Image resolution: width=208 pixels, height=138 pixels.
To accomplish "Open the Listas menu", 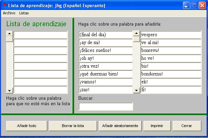I will (24, 13).
